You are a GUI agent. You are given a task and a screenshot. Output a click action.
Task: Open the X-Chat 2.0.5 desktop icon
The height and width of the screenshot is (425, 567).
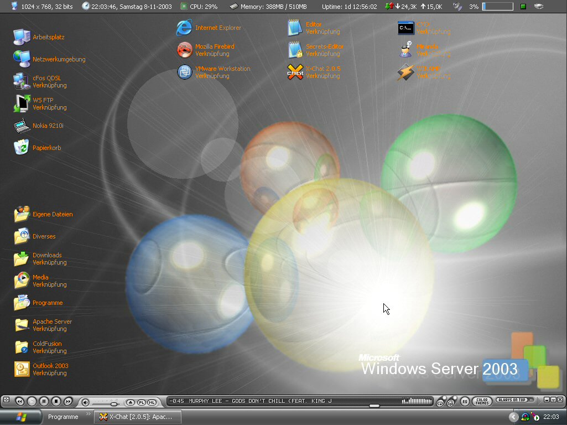coord(295,72)
